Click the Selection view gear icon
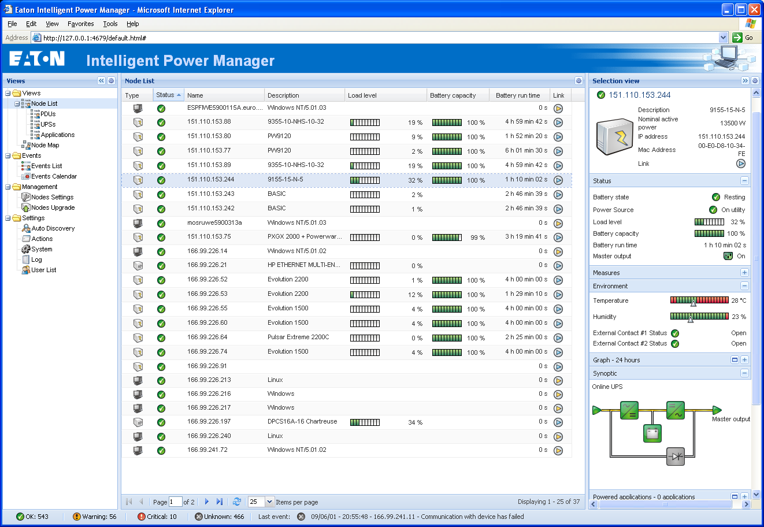The height and width of the screenshot is (527, 764). [755, 81]
